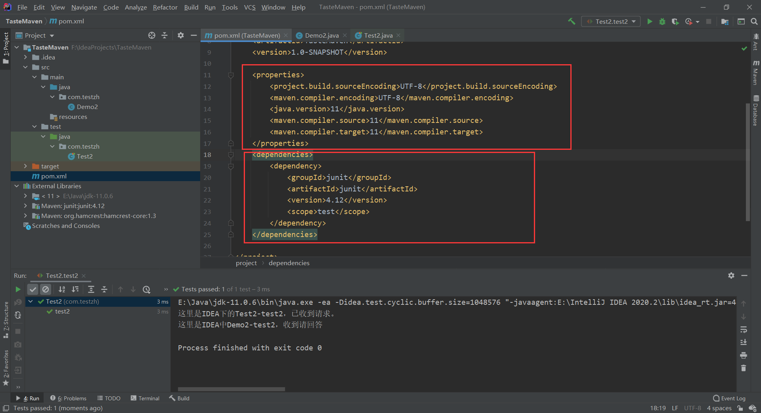Open the Event Log
Viewport: 761px width, 413px height.
pyautogui.click(x=729, y=398)
